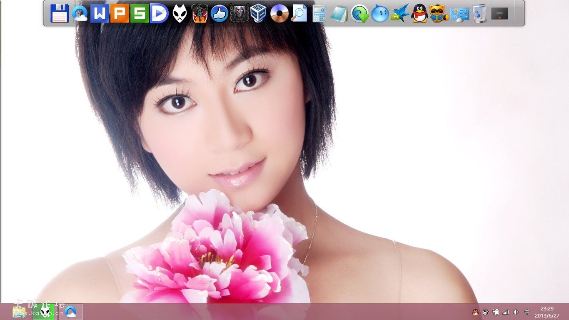Open the Notepad icon in the dock
The width and height of the screenshot is (569, 320).
[x=339, y=13]
